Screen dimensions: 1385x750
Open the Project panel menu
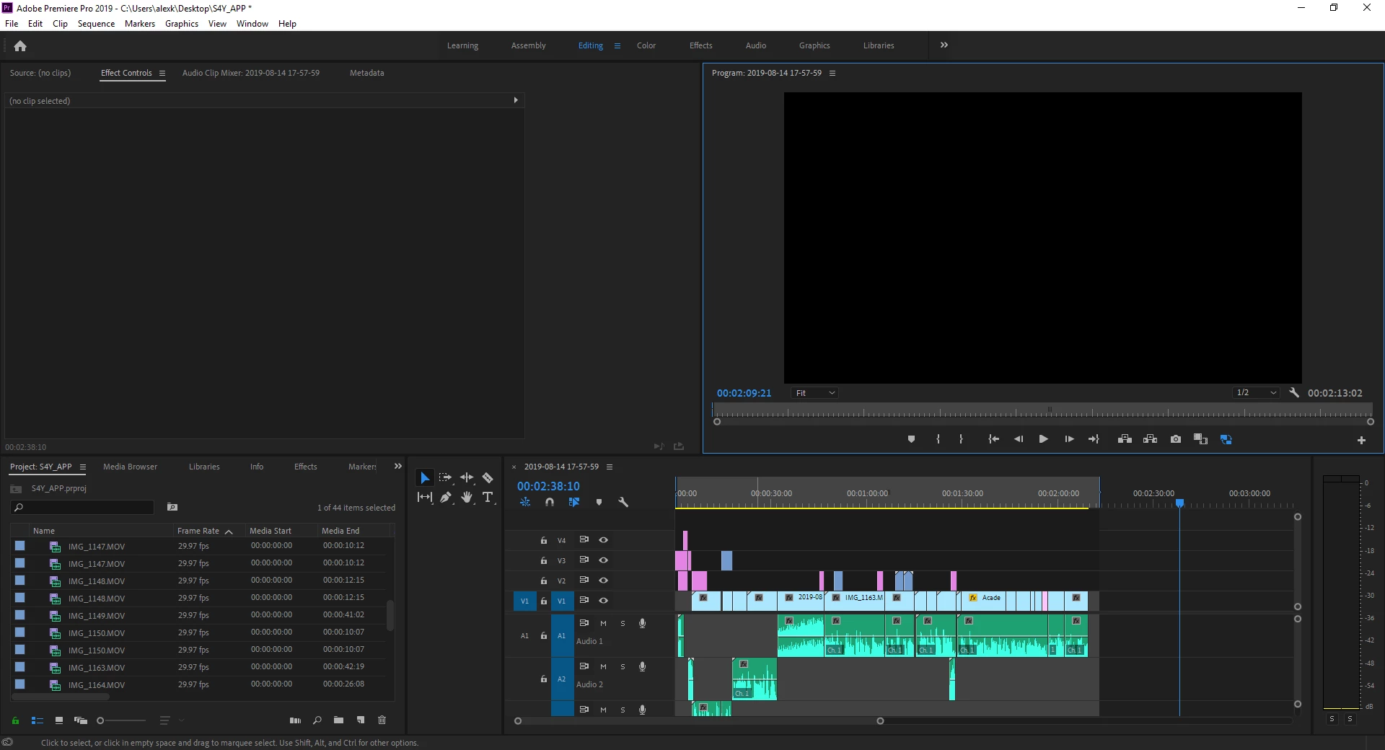click(x=83, y=467)
